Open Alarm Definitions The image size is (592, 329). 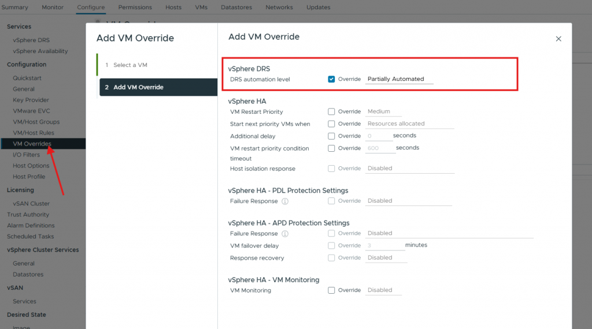31,225
